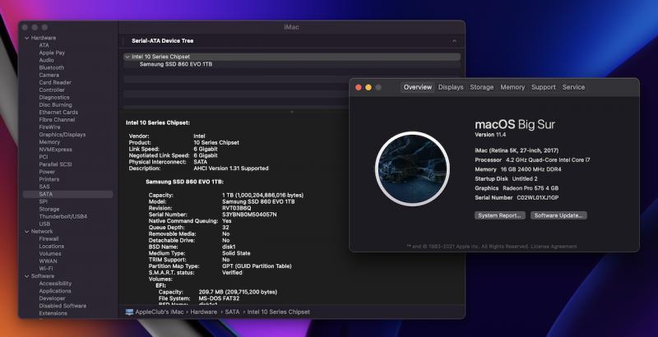This screenshot has height=337, width=658.
Task: Select Controller in the sidebar
Action: 52,90
